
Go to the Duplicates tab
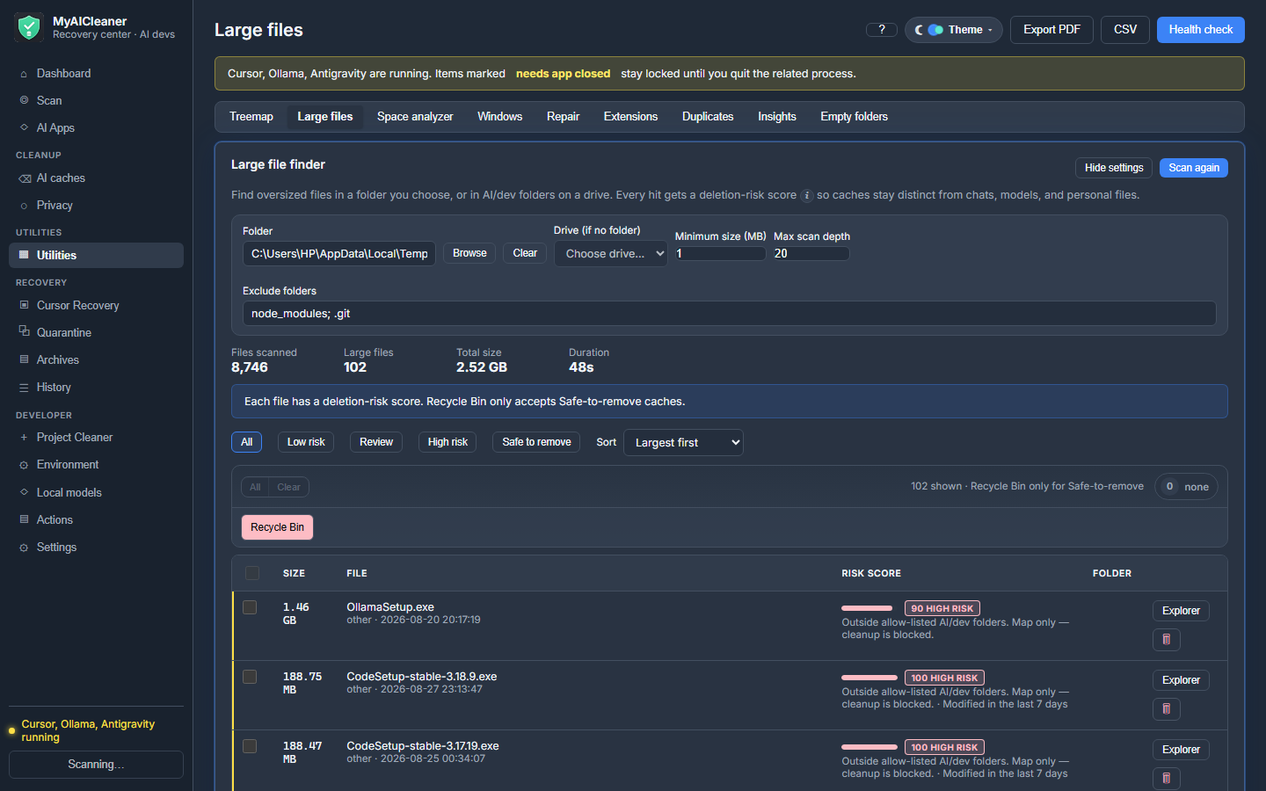click(x=708, y=117)
